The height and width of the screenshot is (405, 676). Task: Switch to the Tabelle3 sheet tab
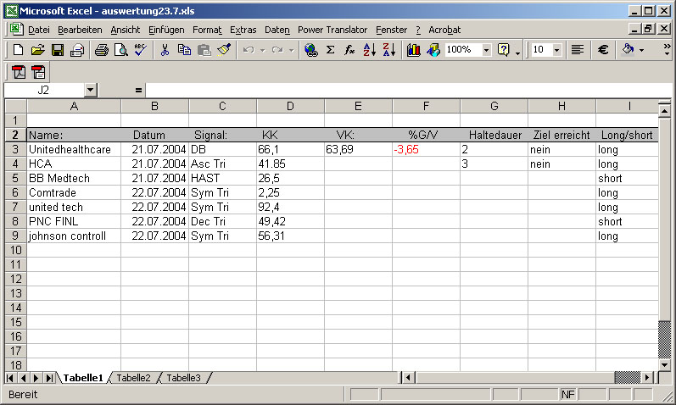point(183,378)
